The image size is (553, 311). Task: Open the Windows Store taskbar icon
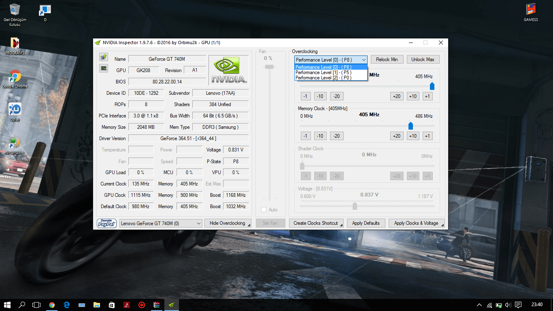(x=112, y=305)
